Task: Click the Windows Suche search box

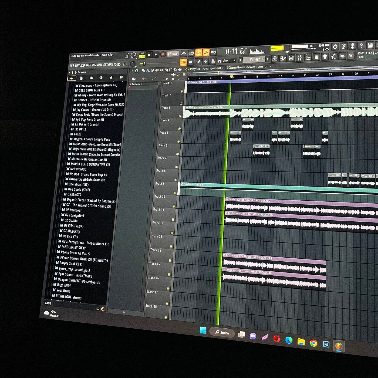Action: [x=222, y=333]
